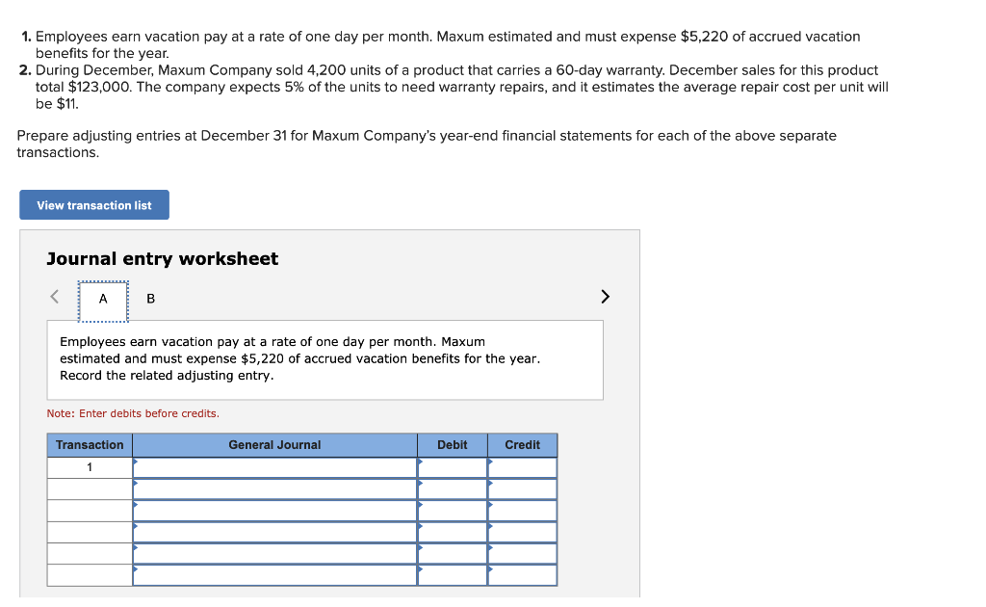The height and width of the screenshot is (607, 986).
Task: Switch to tab A
Action: [102, 299]
